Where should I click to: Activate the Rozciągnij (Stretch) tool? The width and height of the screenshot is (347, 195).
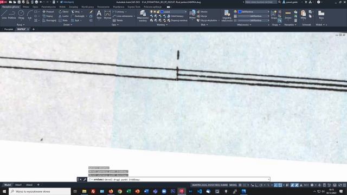pos(49,21)
